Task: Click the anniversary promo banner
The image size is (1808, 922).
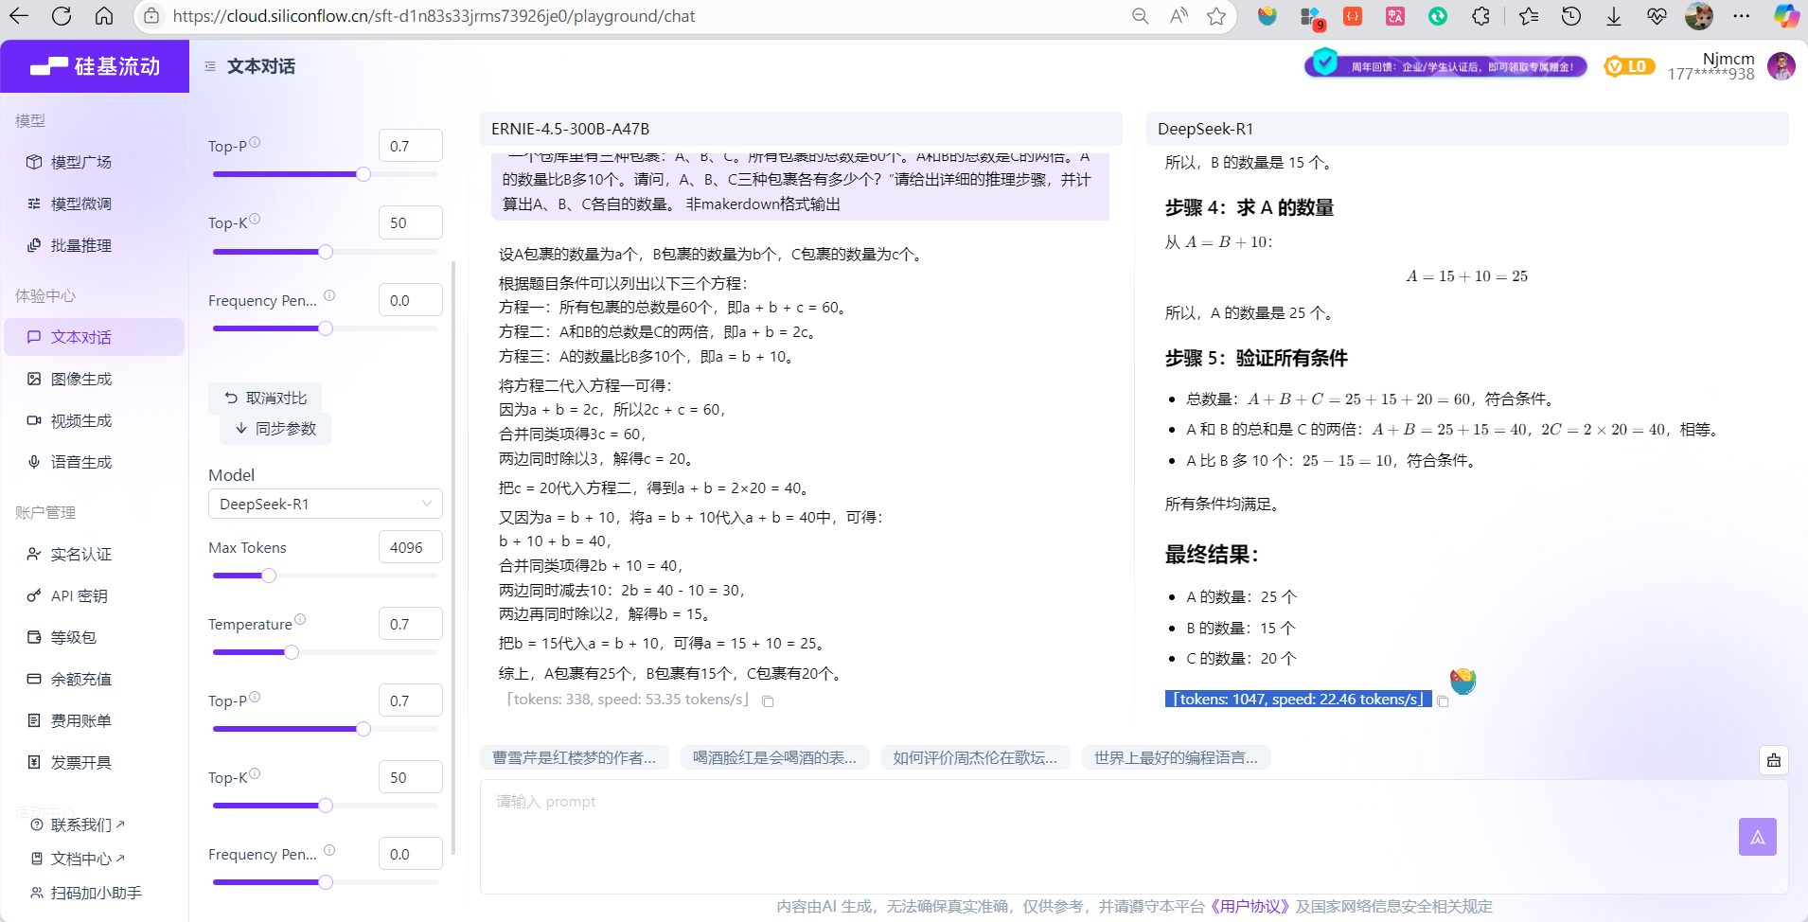Action: [x=1445, y=66]
